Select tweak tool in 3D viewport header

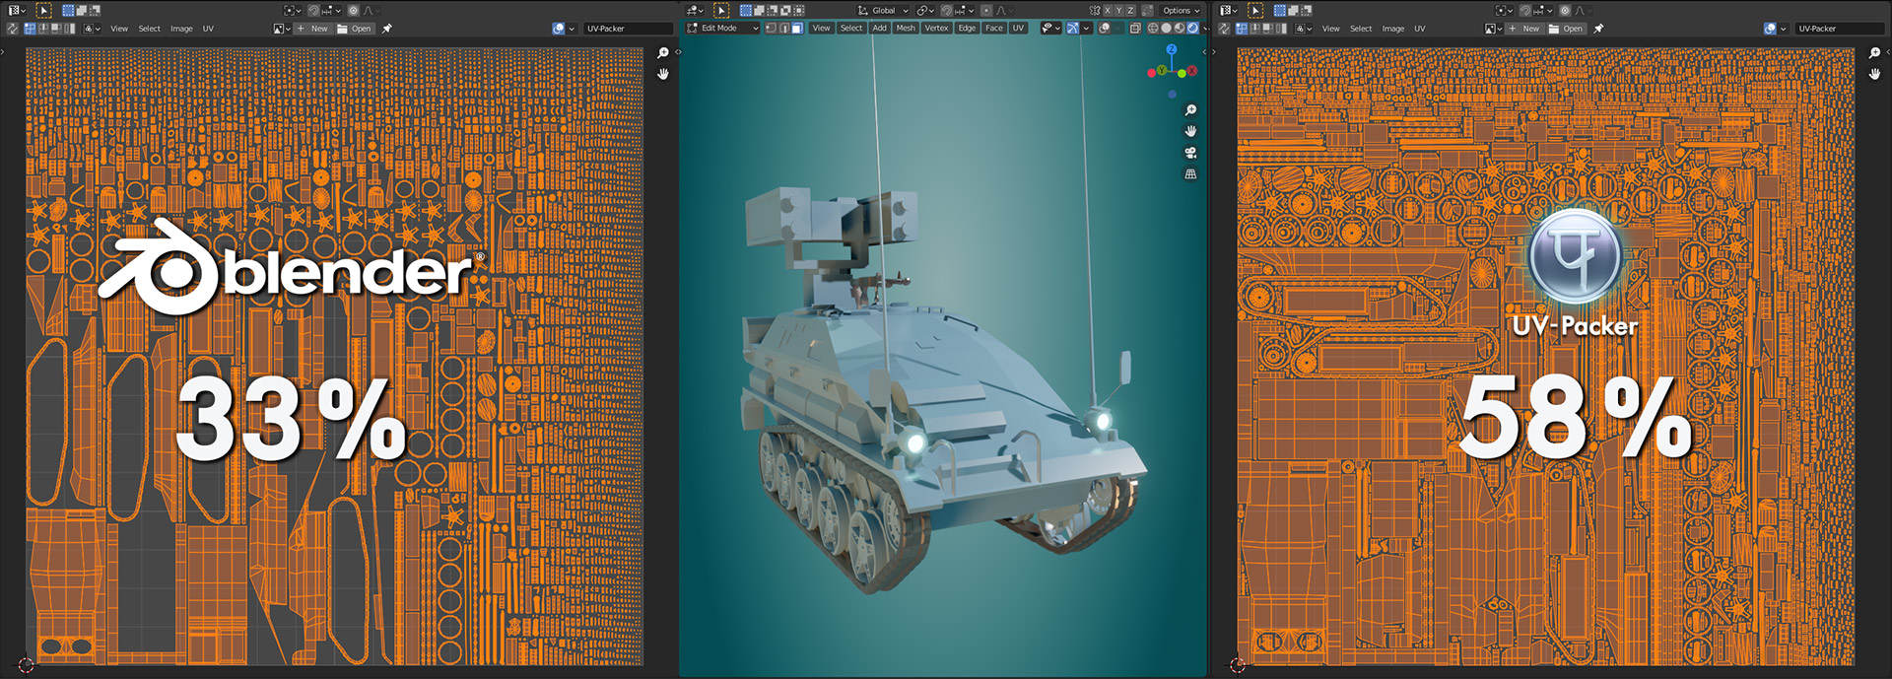(721, 10)
